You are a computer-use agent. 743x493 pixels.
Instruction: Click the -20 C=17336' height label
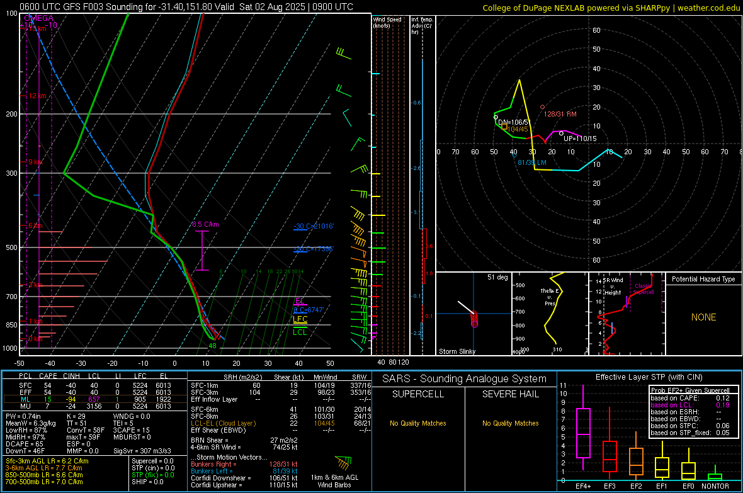[314, 249]
